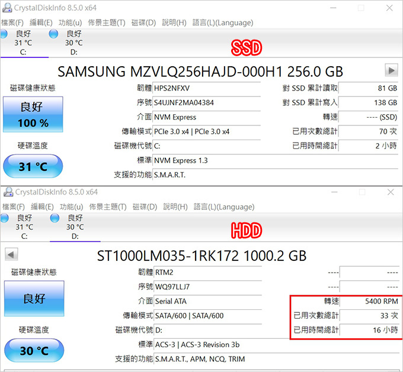Select rotation rate value 5400 RPM
The height and width of the screenshot is (372, 403).
pos(369,301)
